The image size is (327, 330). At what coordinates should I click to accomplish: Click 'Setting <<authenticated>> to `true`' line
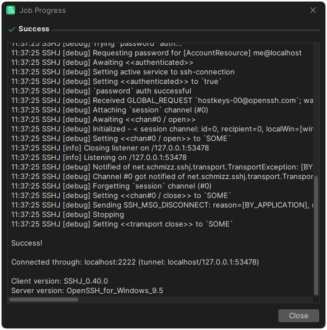pos(116,82)
